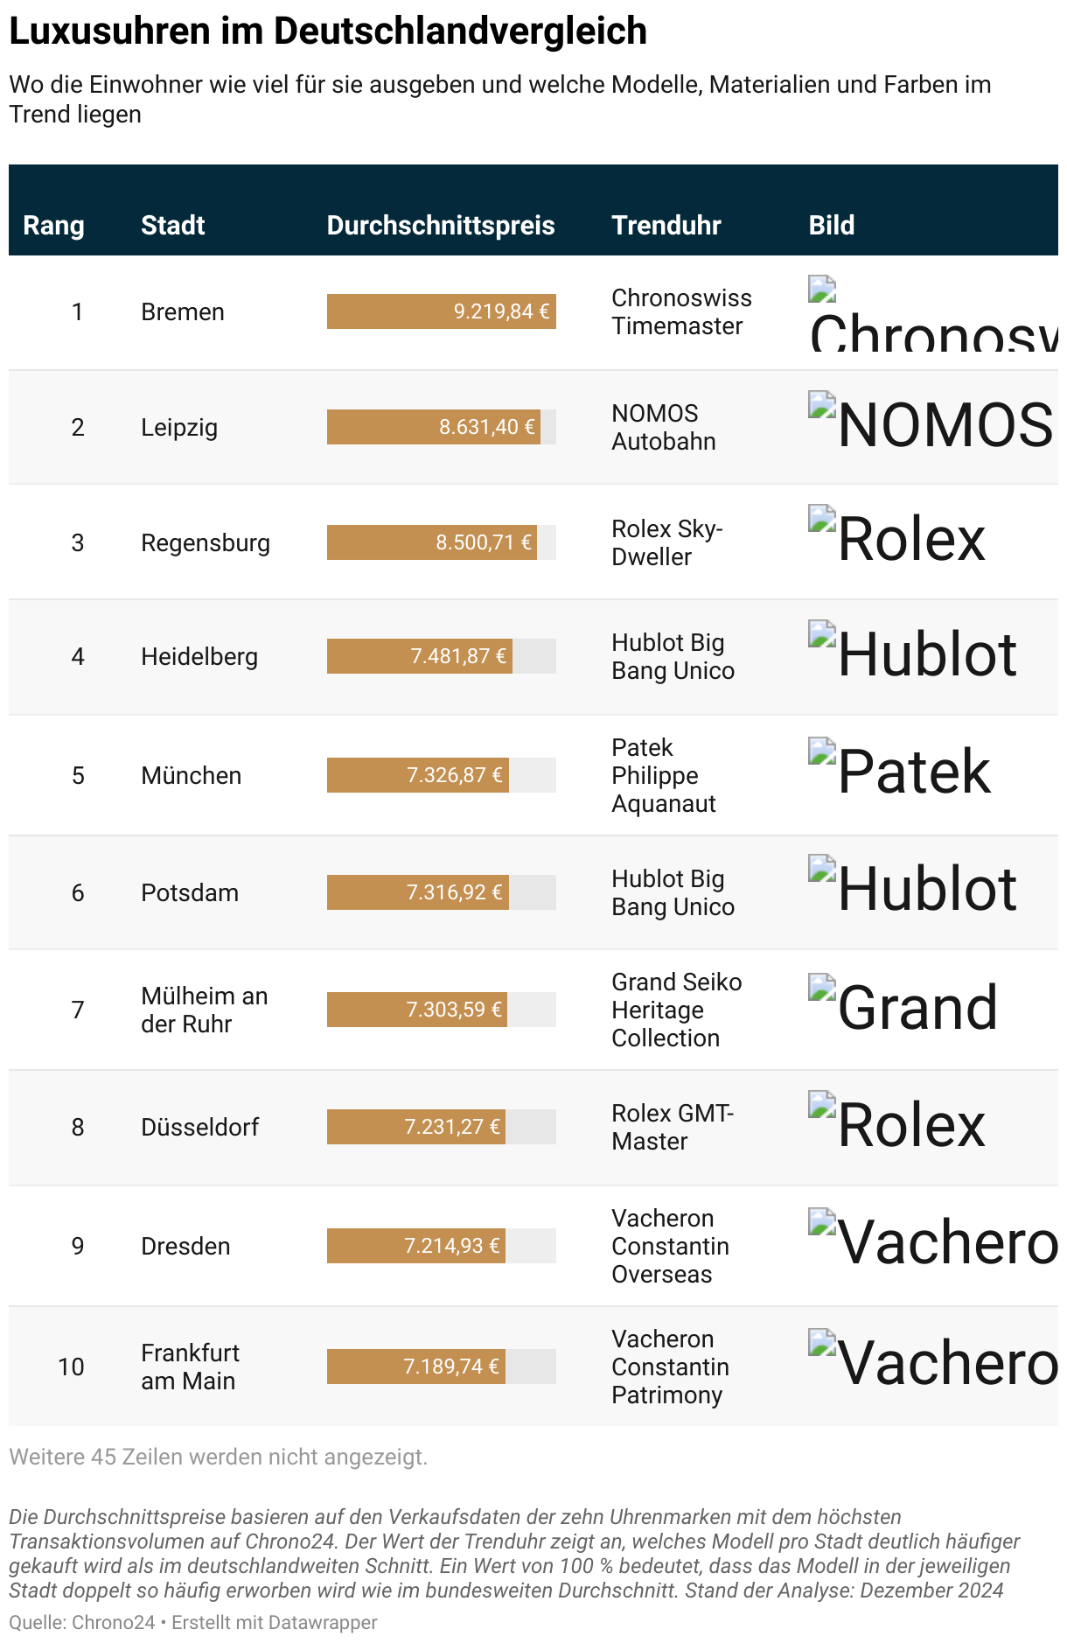Click the Quelle Chrono24 source text
The width and height of the screenshot is (1067, 1643).
(x=82, y=1622)
